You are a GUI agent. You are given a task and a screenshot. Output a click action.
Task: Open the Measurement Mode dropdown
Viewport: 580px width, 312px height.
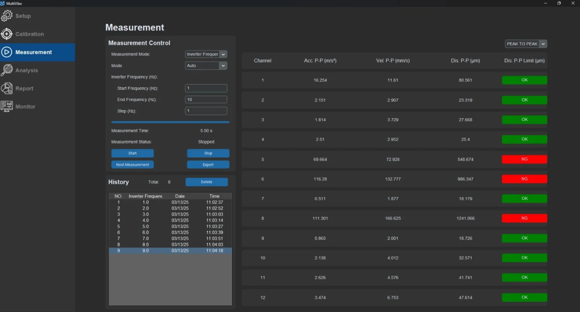[206, 54]
